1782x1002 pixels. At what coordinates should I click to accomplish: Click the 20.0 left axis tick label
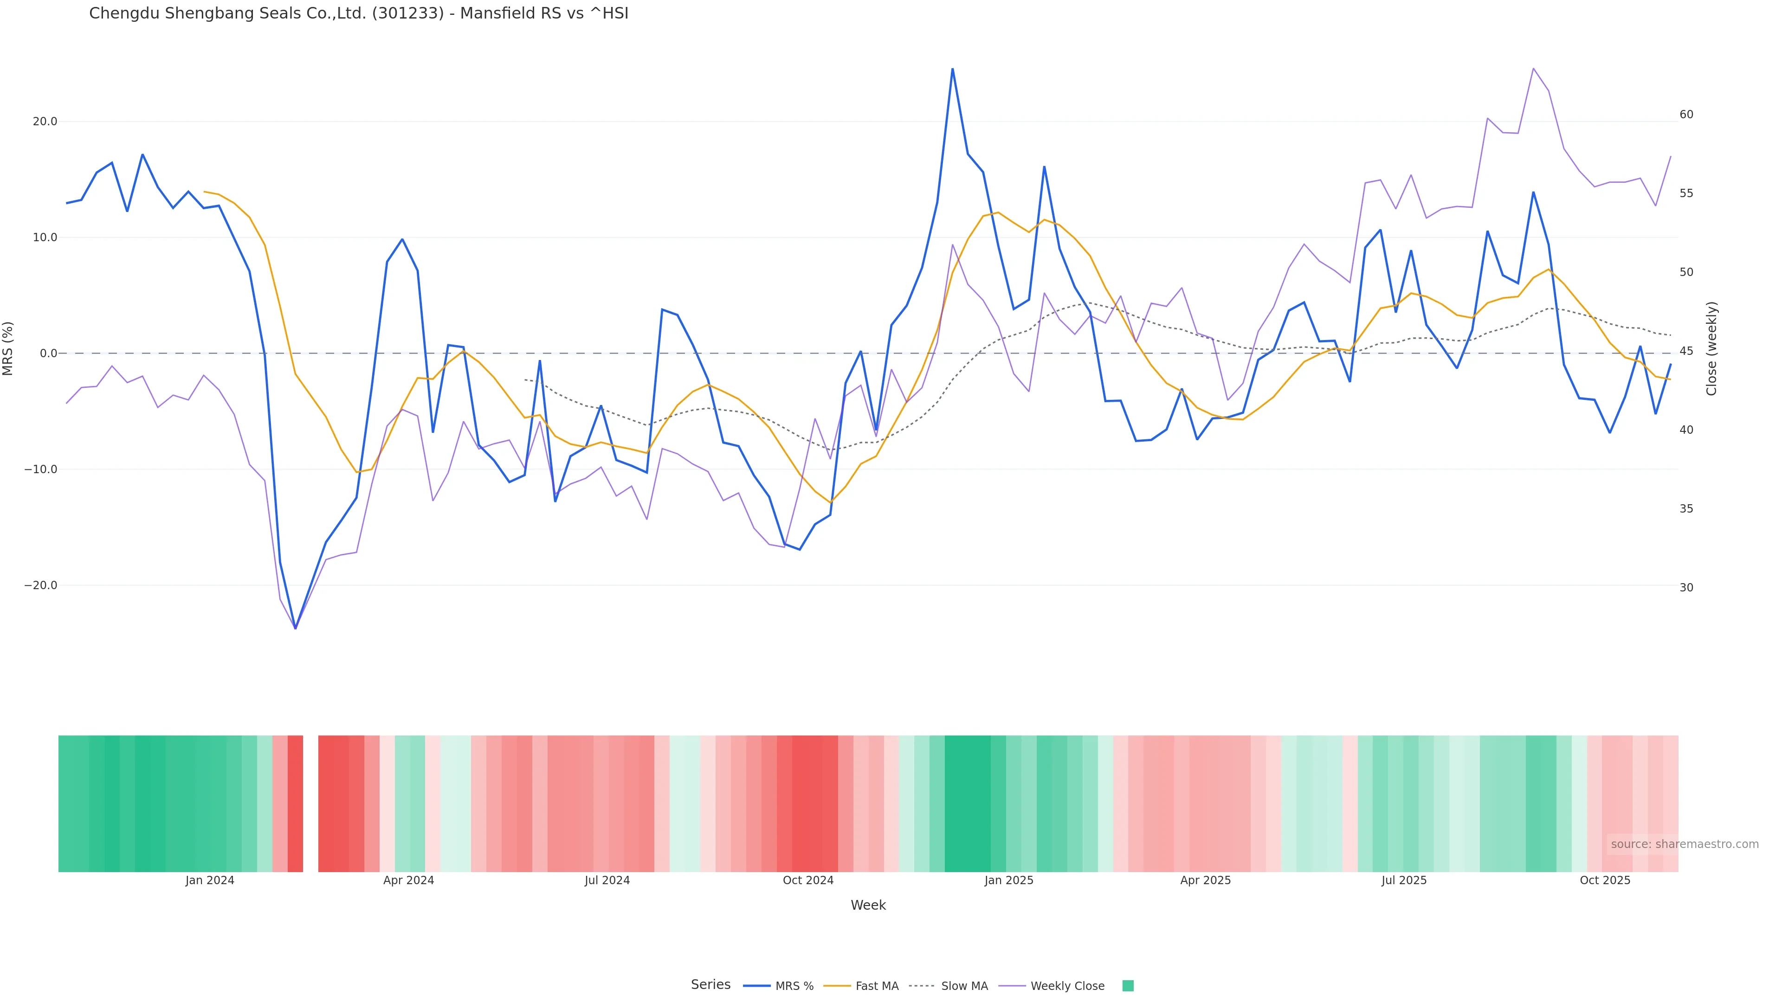[x=45, y=122]
